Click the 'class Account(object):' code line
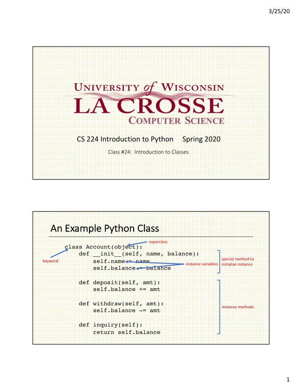 tap(104, 247)
